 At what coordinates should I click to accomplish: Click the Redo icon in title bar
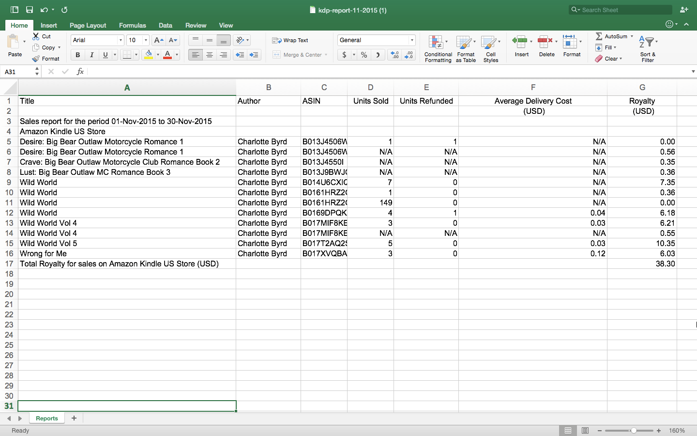click(64, 10)
